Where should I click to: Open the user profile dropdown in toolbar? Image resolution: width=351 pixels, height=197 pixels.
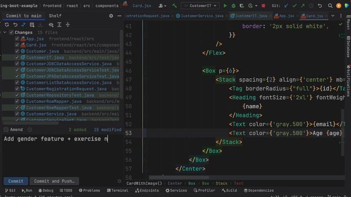[162, 6]
